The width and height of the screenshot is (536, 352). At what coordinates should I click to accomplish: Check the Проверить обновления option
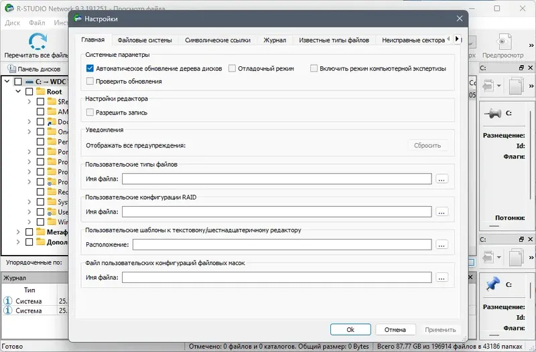tap(90, 81)
